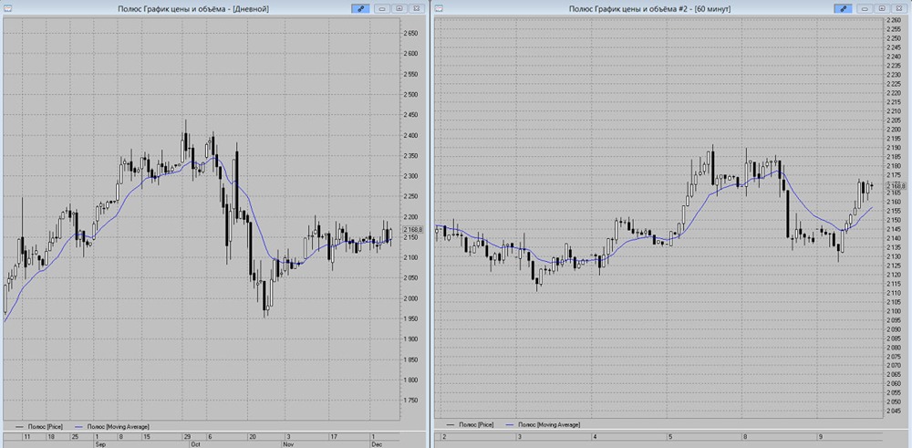The width and height of the screenshot is (912, 448).
Task: Click the 2 168,8 current price marker on the daily chart
Action: click(x=413, y=230)
